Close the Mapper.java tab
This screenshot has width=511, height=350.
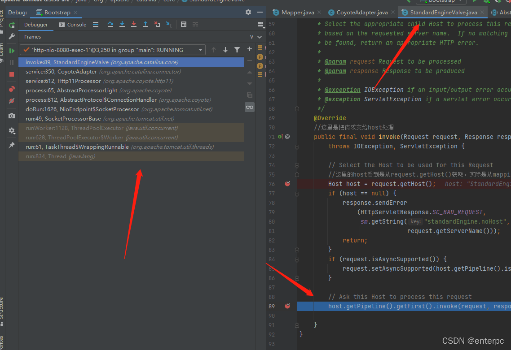(319, 12)
